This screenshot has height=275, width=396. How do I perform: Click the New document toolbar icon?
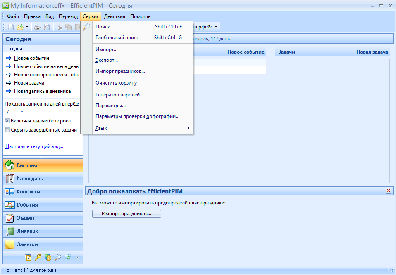[x=11, y=27]
